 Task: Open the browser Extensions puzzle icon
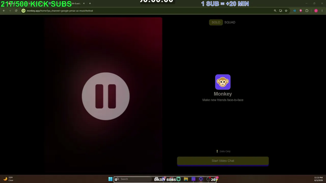pos(307,11)
